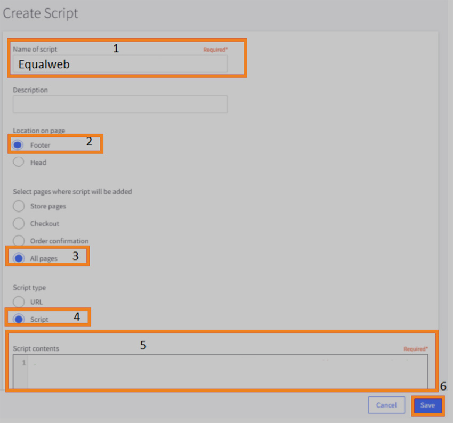
Task: Click the 'Script contents' label
Action: pyautogui.click(x=36, y=348)
